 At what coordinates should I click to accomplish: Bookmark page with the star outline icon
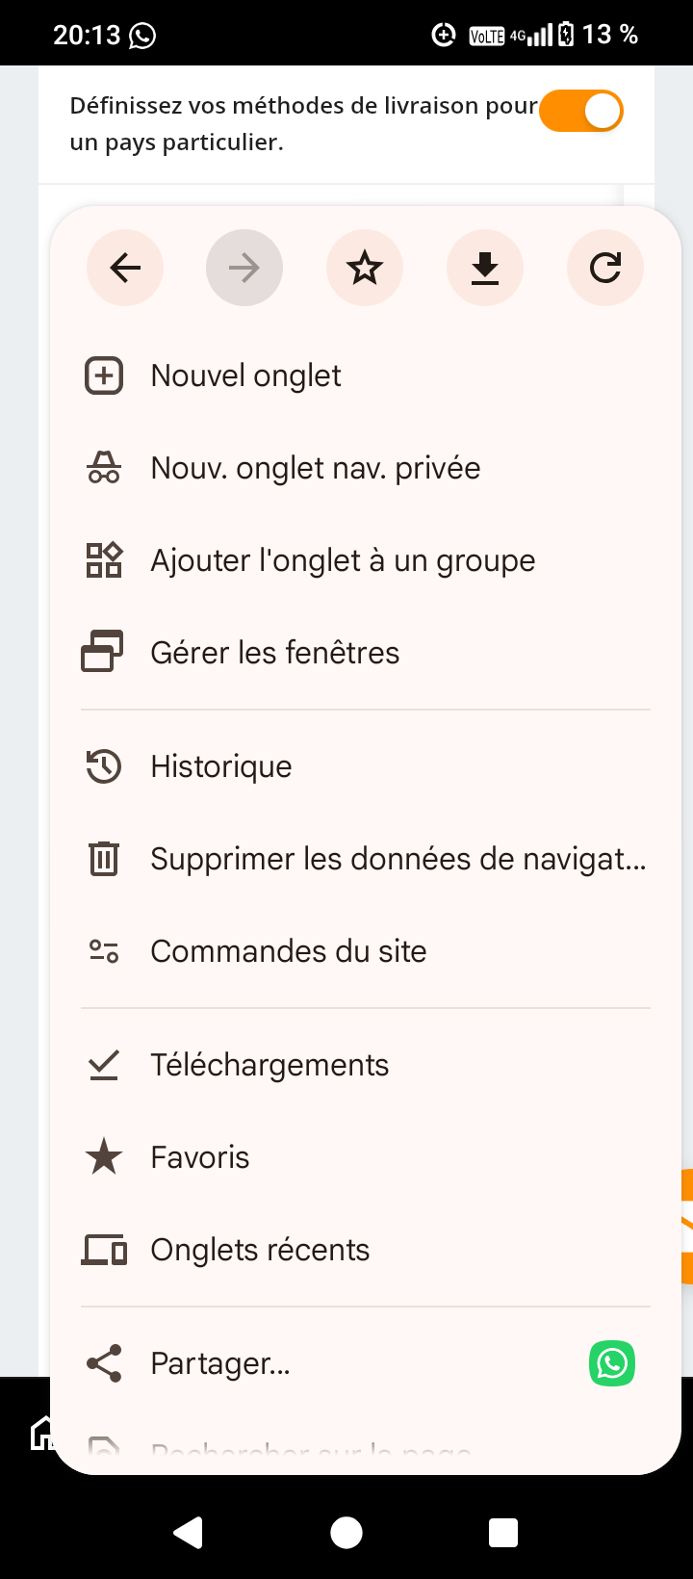pyautogui.click(x=365, y=268)
